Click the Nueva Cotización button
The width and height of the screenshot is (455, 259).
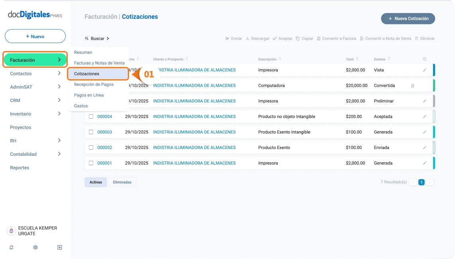(408, 19)
